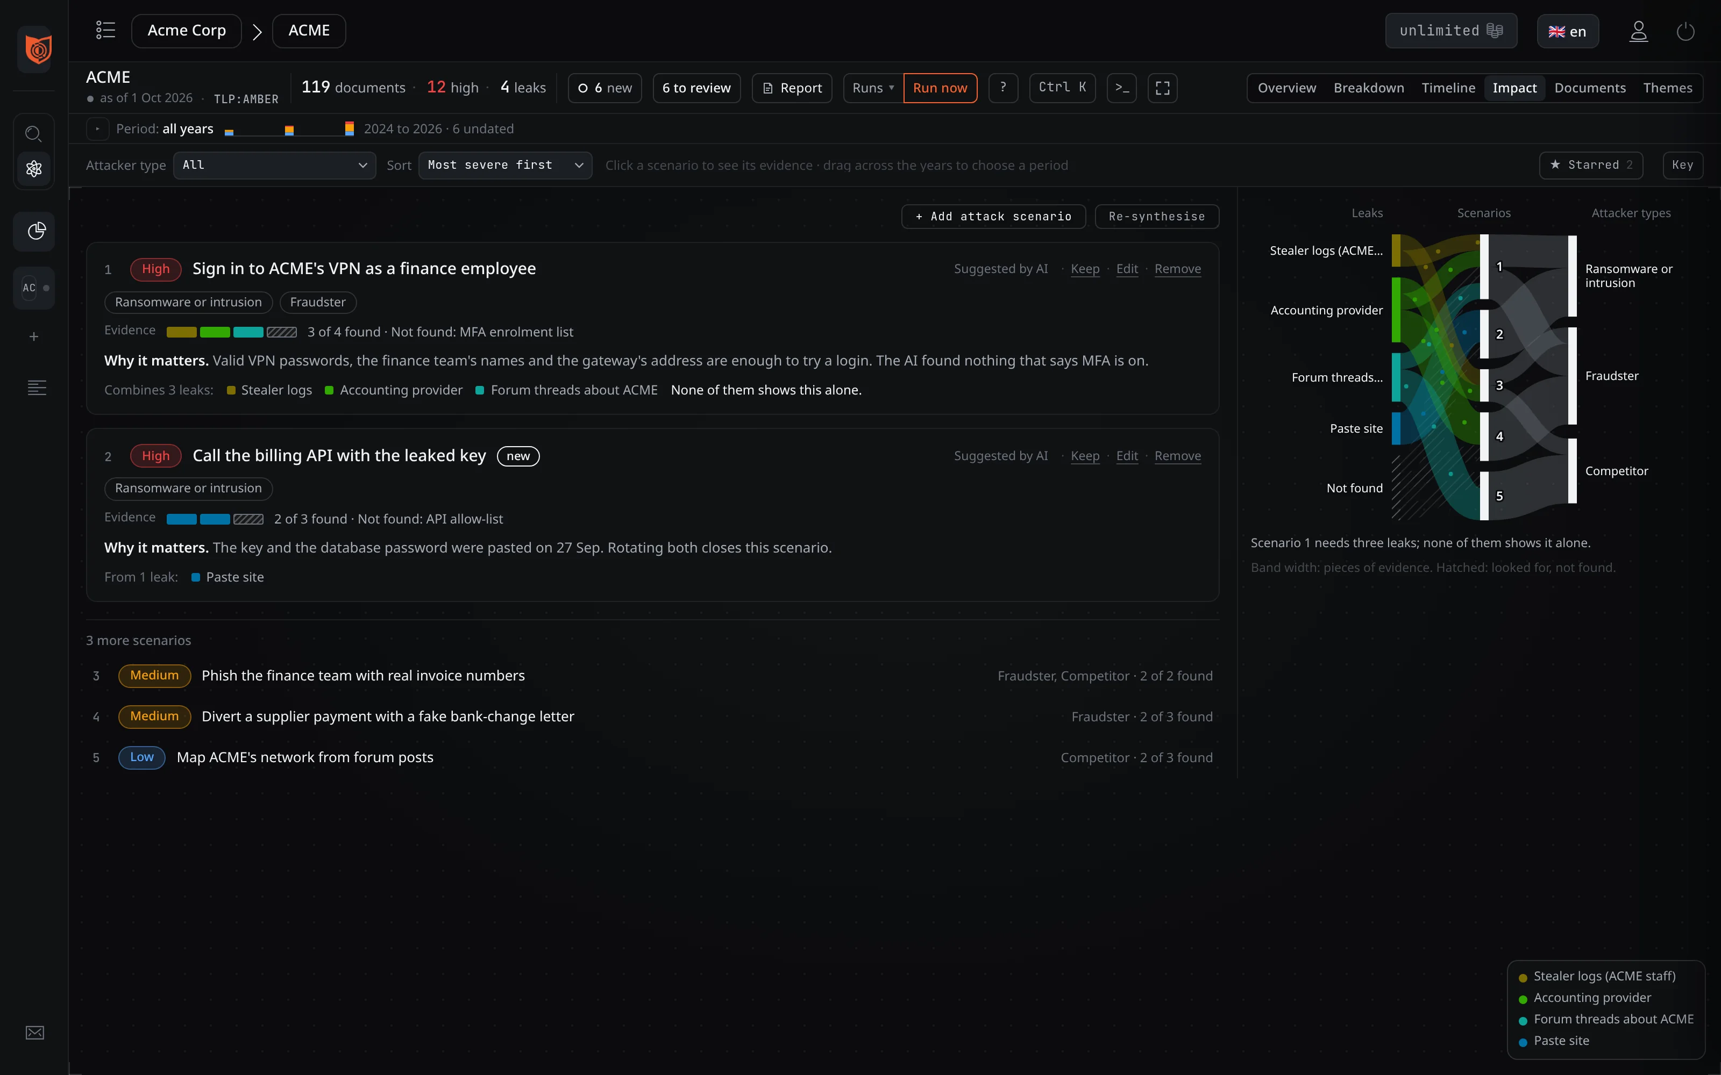This screenshot has width=1721, height=1075.
Task: Open the list menu icon beside Acme Corp
Action: click(106, 31)
